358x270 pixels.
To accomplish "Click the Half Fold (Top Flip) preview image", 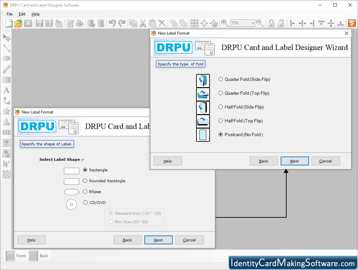I will (x=203, y=121).
